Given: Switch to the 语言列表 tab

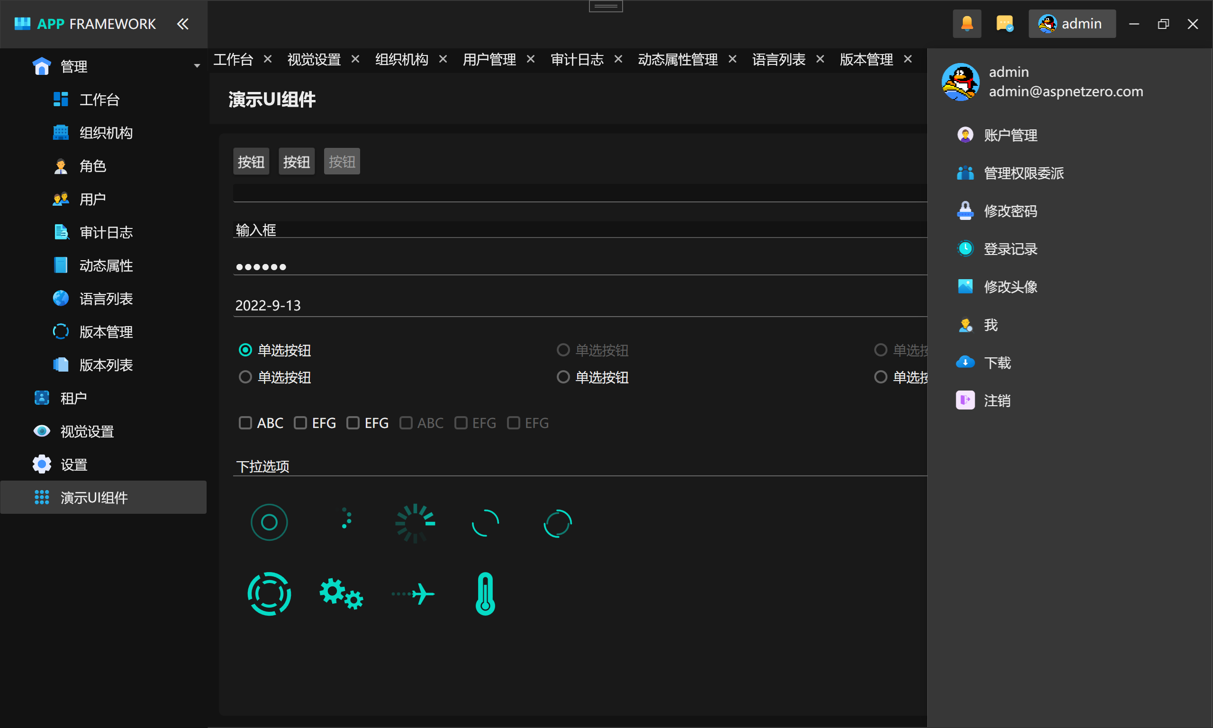Looking at the screenshot, I should click(x=778, y=60).
